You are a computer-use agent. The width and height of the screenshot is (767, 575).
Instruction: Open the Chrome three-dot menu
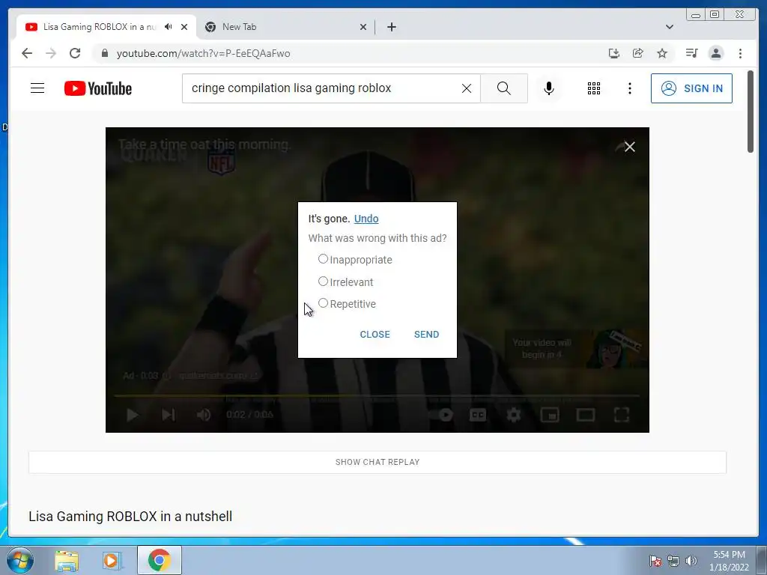(740, 53)
